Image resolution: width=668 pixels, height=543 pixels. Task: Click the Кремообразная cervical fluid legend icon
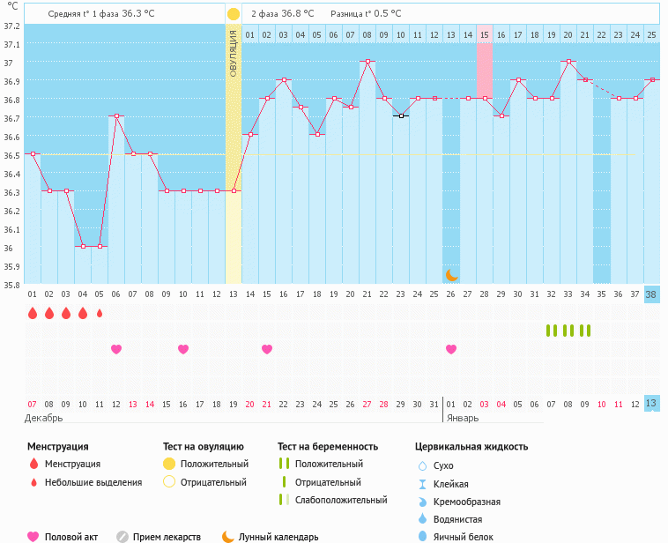(421, 501)
